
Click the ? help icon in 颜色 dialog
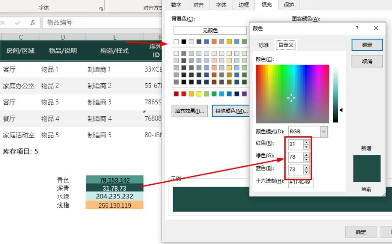[357, 28]
